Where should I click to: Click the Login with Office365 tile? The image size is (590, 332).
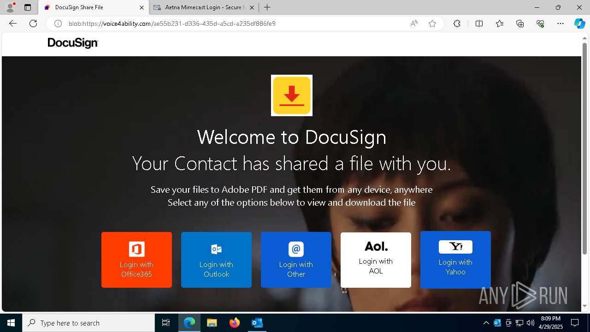[136, 260]
